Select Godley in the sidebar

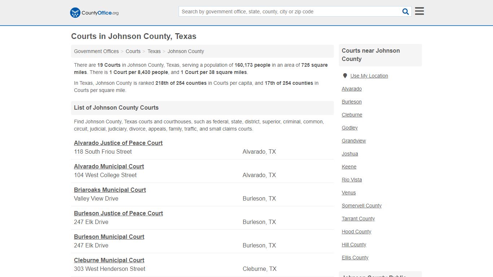(x=349, y=128)
